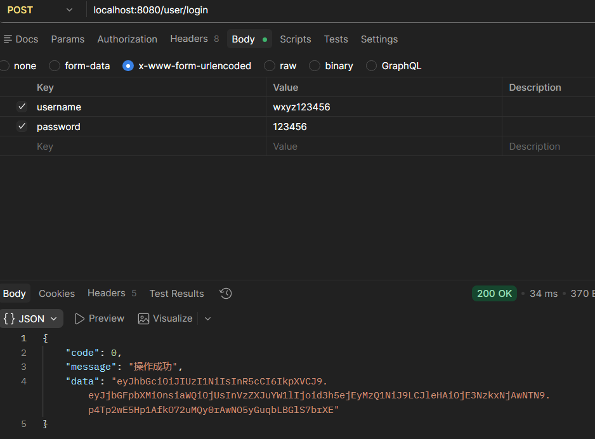This screenshot has width=595, height=439.
Task: Switch to the Params tab
Action: 67,39
